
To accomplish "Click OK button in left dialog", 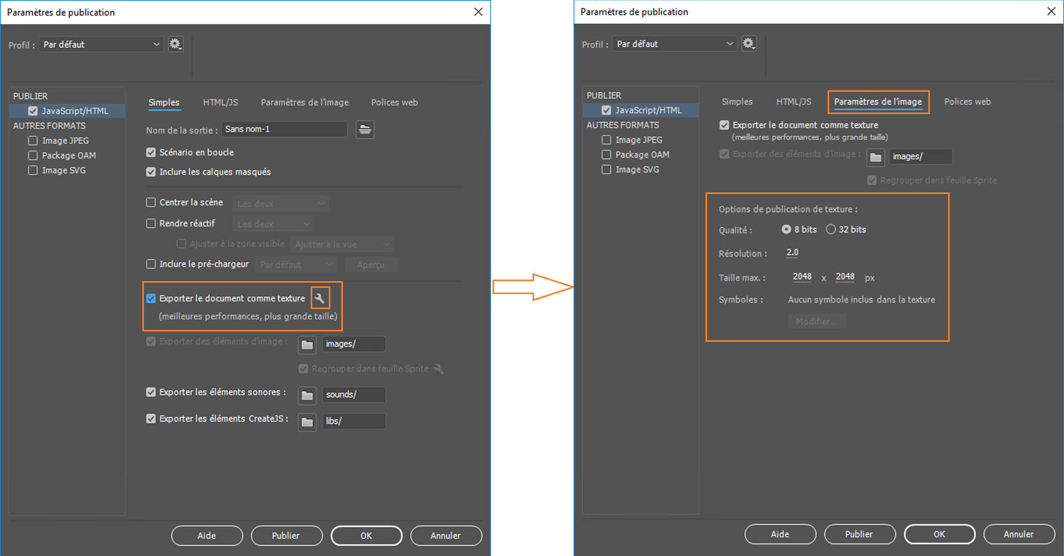I will coord(366,536).
